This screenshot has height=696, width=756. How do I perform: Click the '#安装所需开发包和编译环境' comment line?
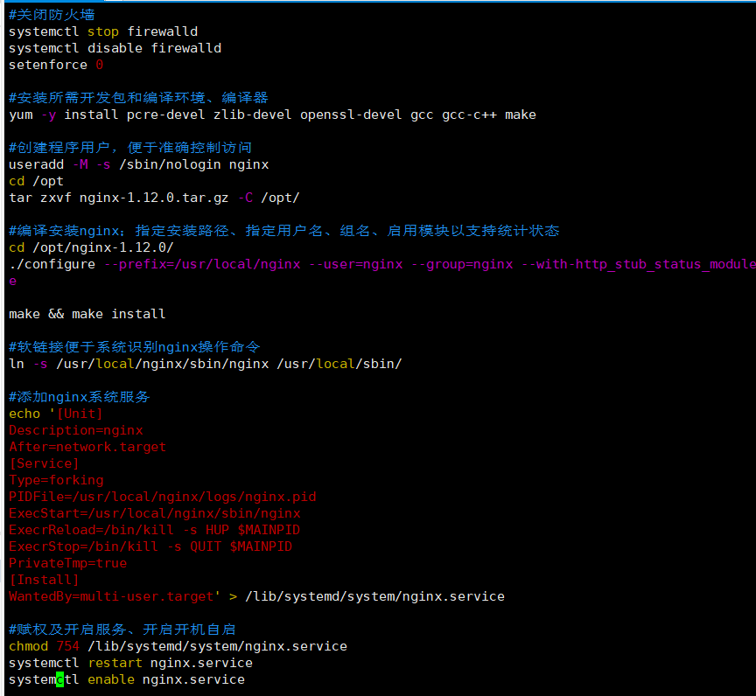click(x=138, y=98)
